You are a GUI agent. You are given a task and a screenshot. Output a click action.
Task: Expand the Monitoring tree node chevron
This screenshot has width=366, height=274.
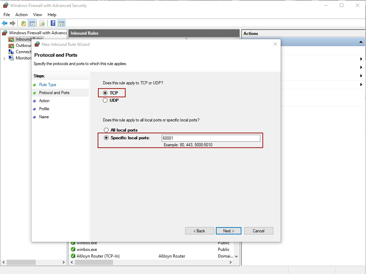(5, 58)
